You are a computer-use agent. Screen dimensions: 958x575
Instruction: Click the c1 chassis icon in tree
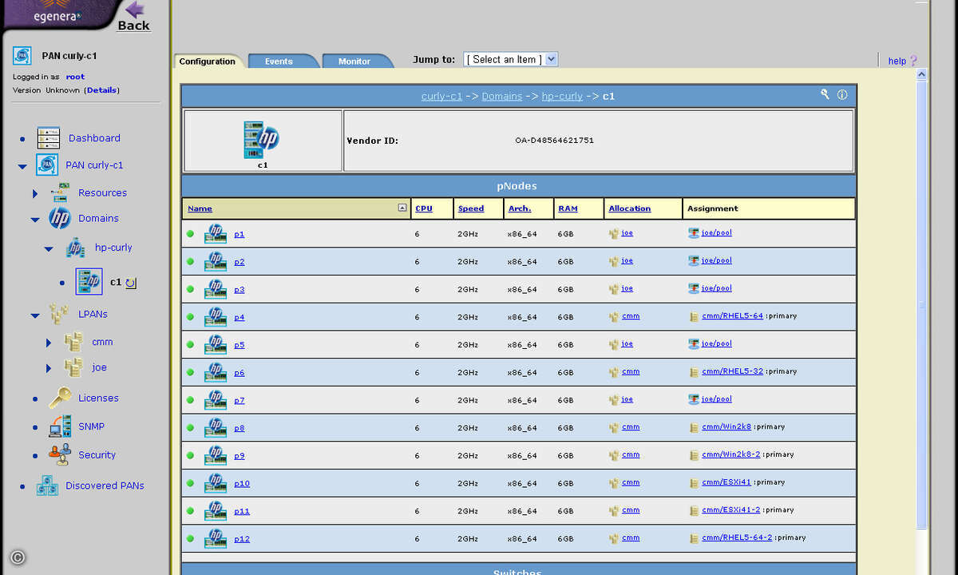tap(89, 282)
